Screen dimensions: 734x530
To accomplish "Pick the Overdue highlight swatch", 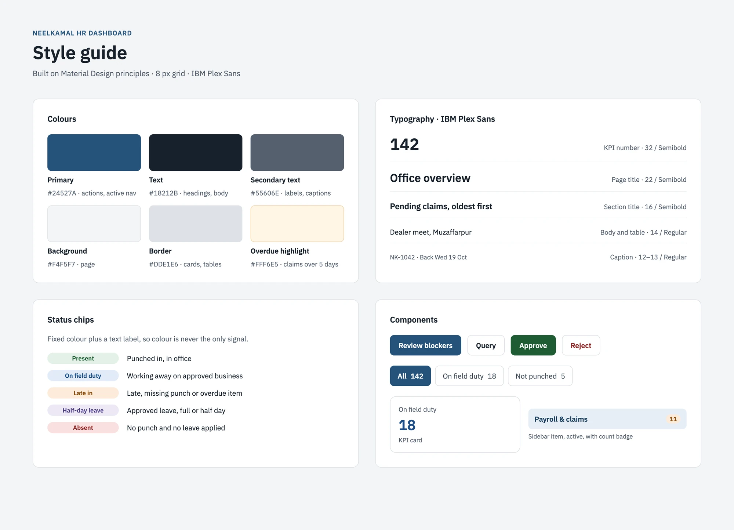I will click(x=297, y=224).
